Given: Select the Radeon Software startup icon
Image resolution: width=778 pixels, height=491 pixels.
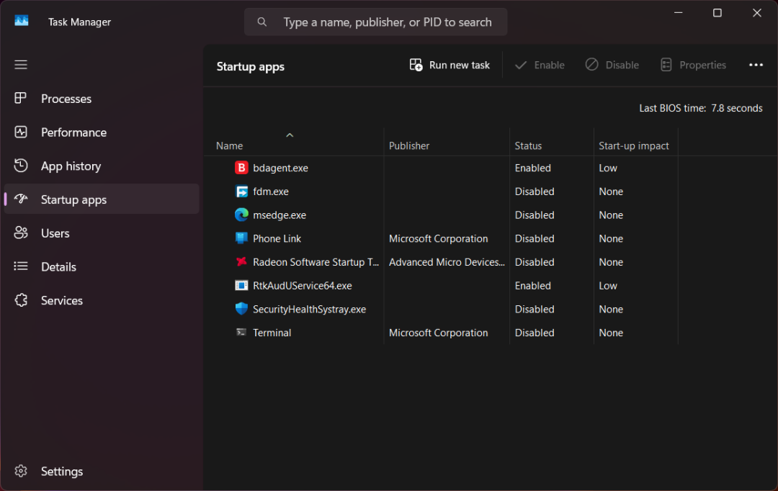Looking at the screenshot, I should 241,262.
